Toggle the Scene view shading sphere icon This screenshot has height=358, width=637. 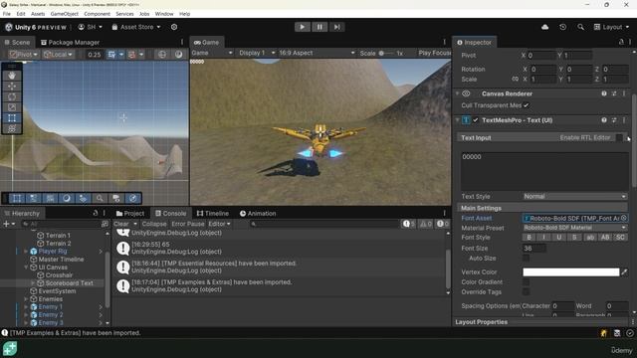click(x=179, y=55)
